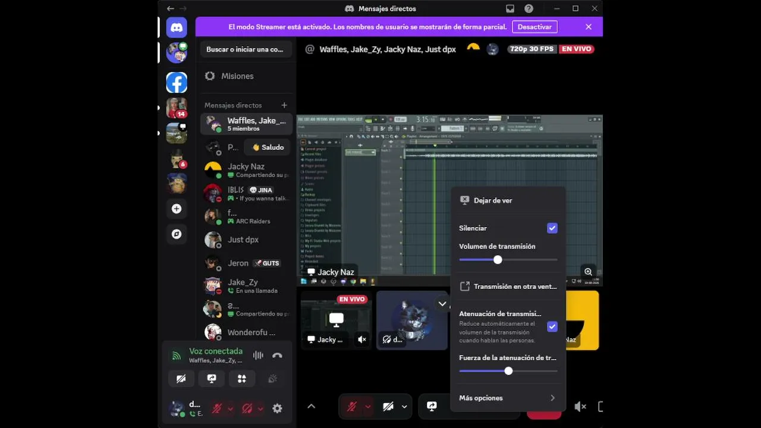Undeafen headphones in the user panel
761x428 pixels.
(247, 408)
